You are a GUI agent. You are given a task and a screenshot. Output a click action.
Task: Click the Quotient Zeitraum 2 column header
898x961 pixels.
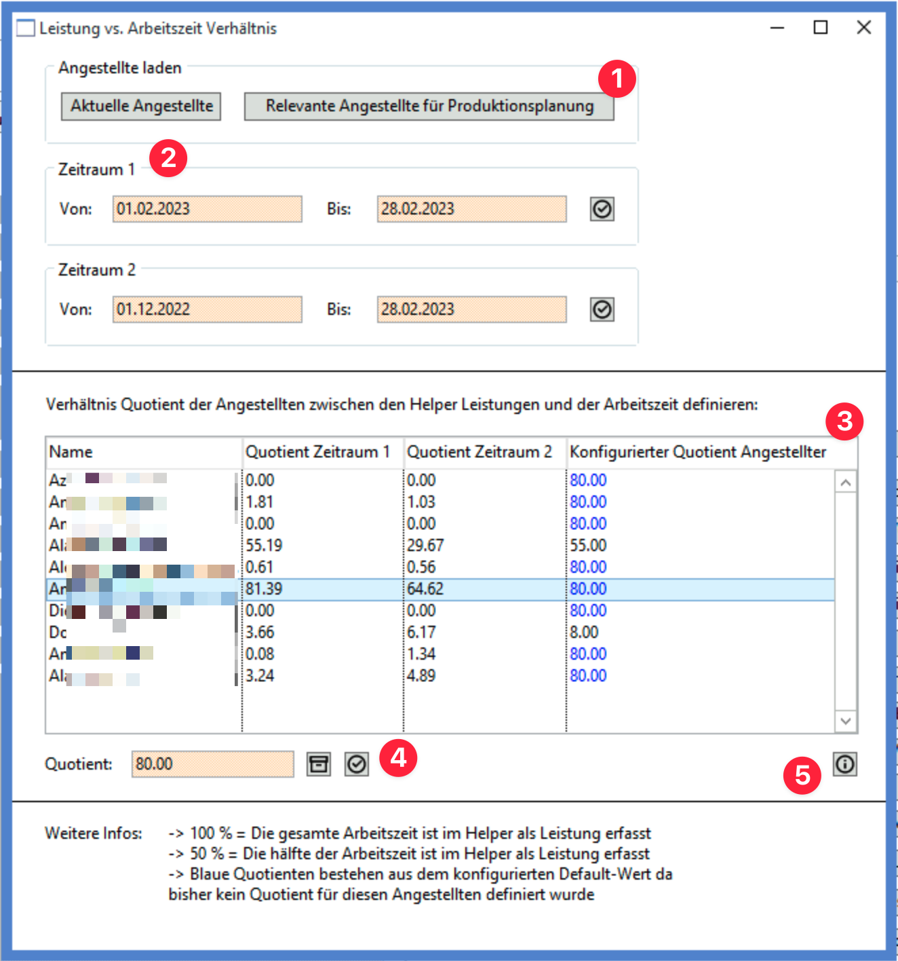point(484,452)
